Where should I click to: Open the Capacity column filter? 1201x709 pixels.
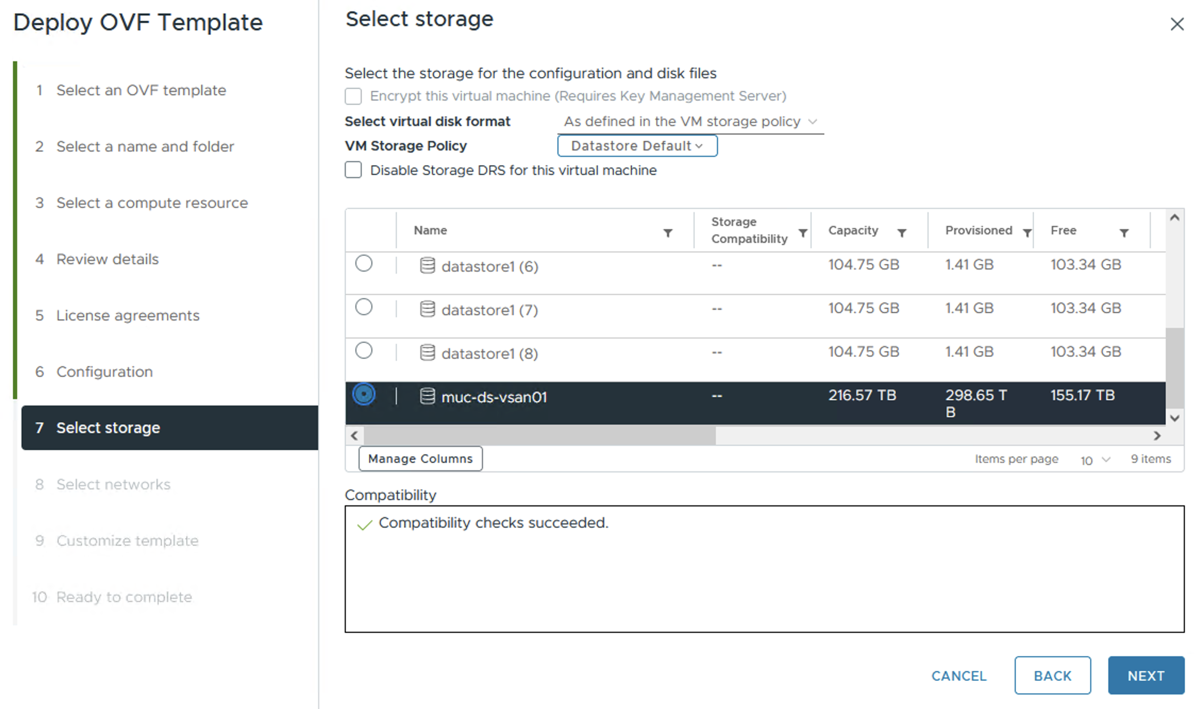coord(902,233)
